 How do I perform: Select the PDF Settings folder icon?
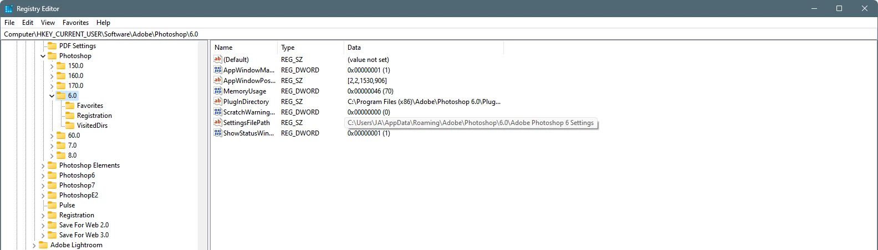[52, 46]
